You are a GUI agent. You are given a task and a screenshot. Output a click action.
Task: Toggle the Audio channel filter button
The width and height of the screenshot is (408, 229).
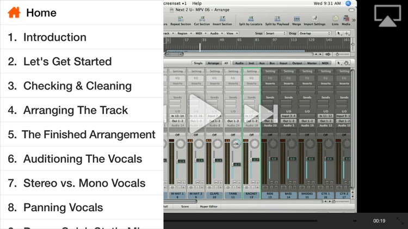(x=239, y=63)
